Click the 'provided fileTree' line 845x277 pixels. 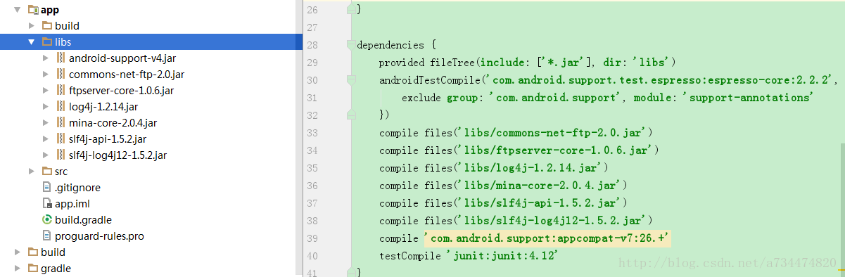[x=528, y=63]
